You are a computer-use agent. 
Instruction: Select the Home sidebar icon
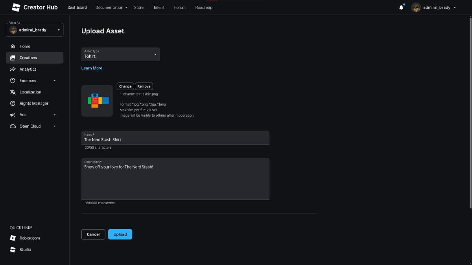(13, 46)
